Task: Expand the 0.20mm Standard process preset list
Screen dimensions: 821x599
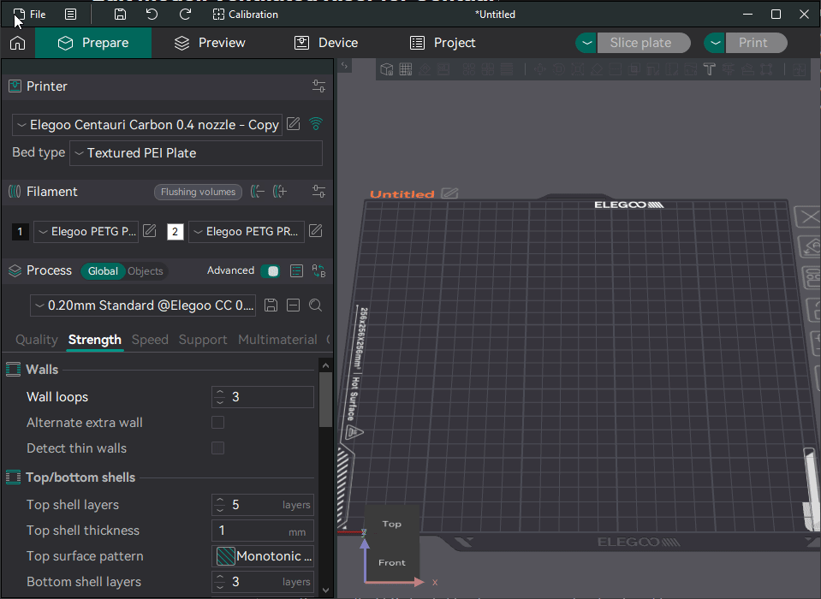Action: click(x=142, y=305)
